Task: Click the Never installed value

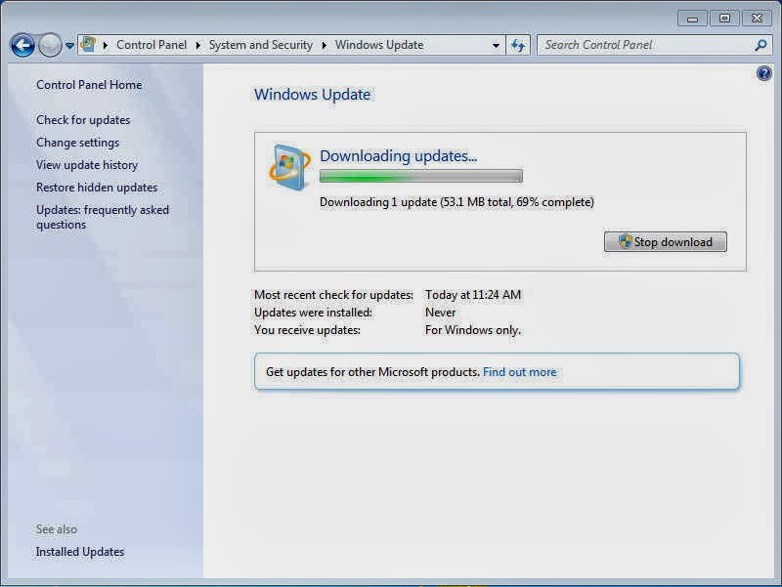Action: 441,313
